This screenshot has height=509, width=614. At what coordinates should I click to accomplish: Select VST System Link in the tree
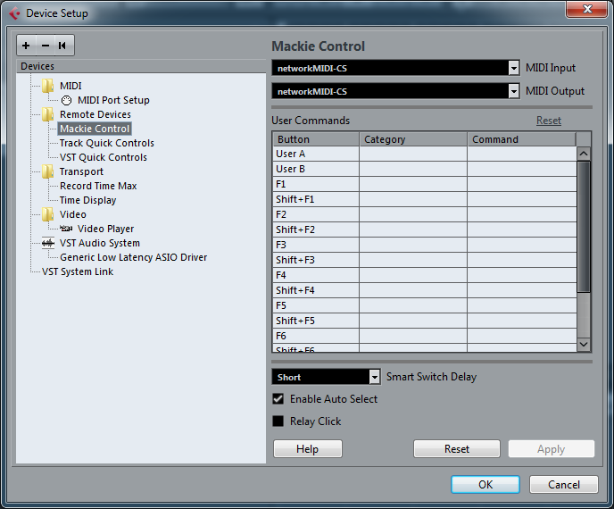coord(78,271)
